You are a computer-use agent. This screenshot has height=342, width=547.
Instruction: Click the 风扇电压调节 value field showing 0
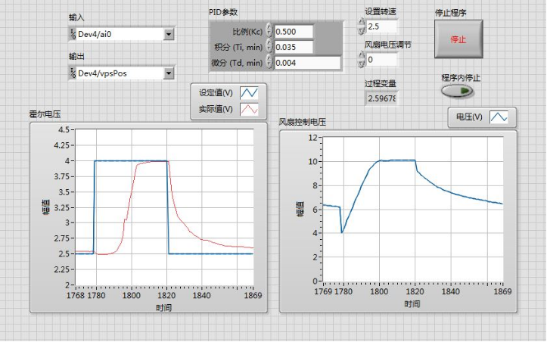click(382, 59)
